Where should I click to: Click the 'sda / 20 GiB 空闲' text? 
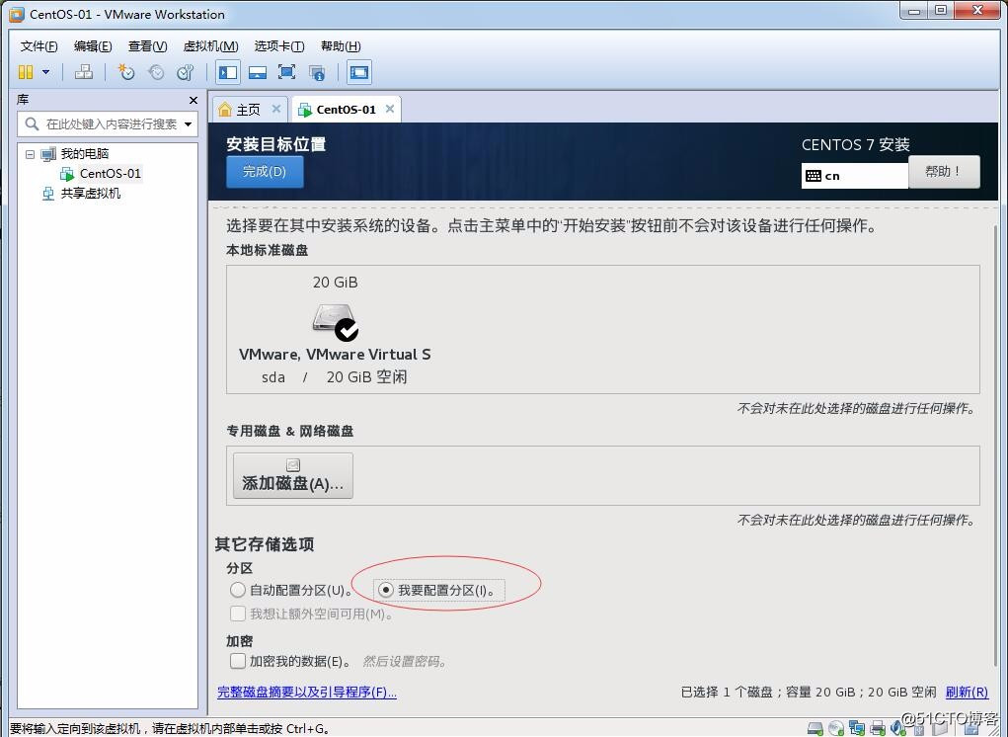pyautogui.click(x=335, y=376)
